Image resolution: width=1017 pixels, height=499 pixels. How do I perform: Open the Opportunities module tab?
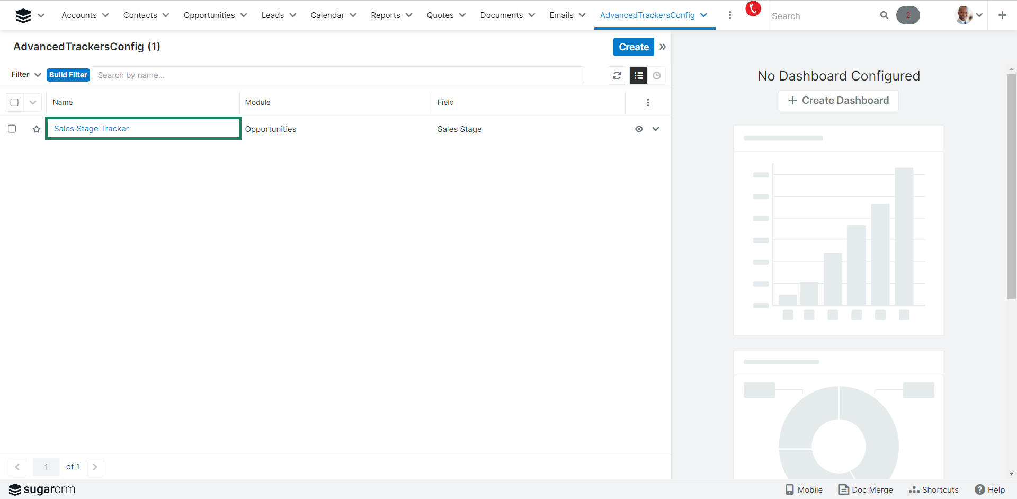coord(209,15)
